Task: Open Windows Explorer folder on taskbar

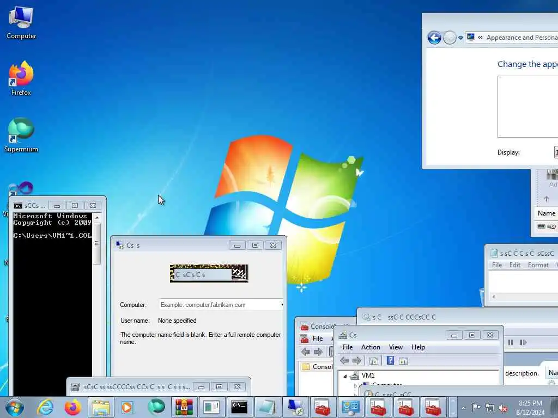Action: [101, 407]
